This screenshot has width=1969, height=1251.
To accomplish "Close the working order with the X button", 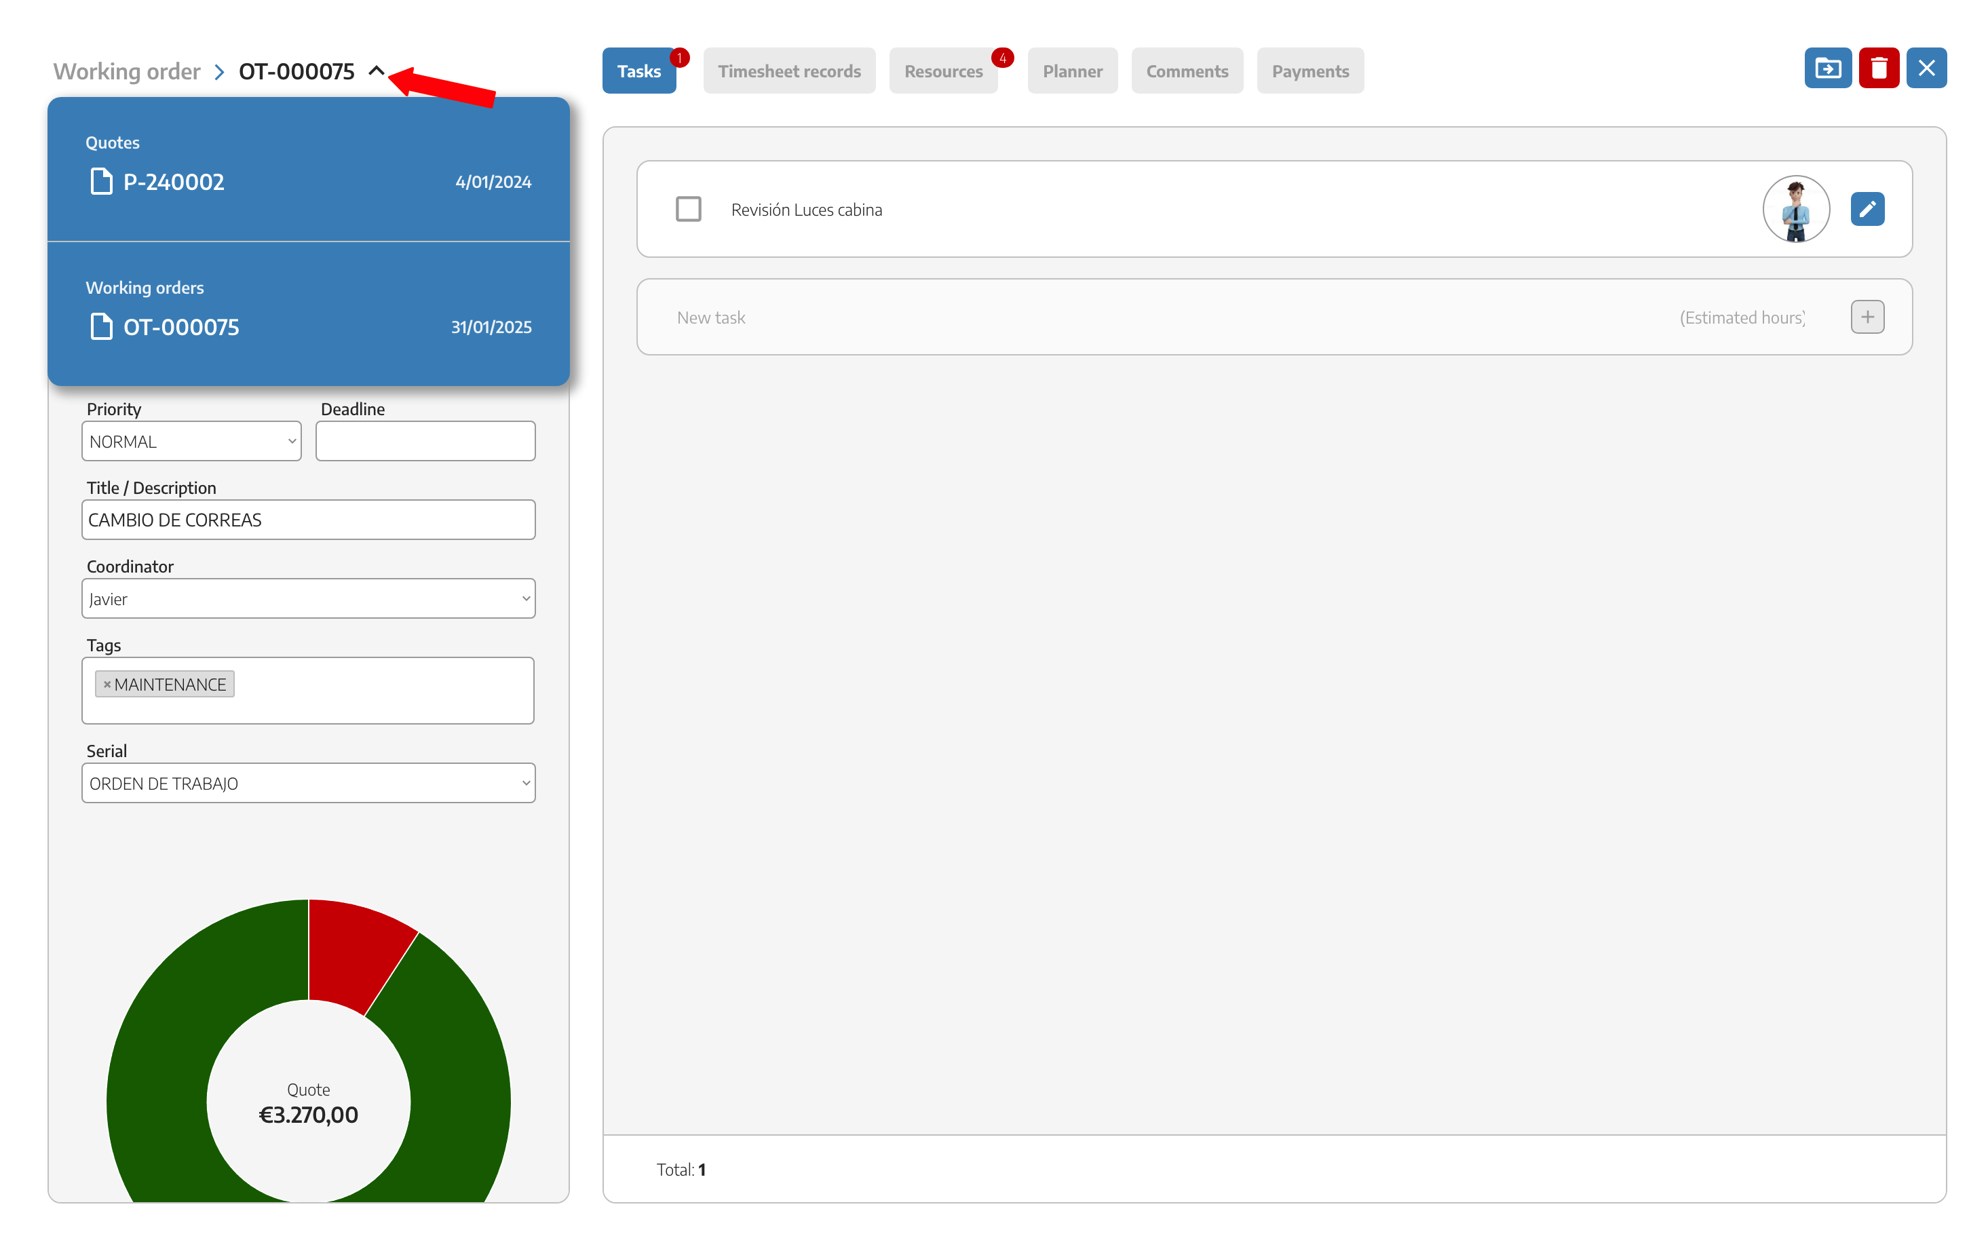I will coord(1926,69).
